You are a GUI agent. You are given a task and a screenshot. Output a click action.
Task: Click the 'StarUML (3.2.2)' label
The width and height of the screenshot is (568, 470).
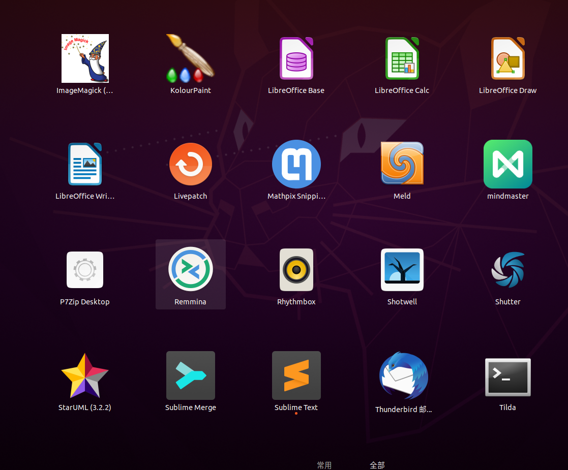point(85,408)
